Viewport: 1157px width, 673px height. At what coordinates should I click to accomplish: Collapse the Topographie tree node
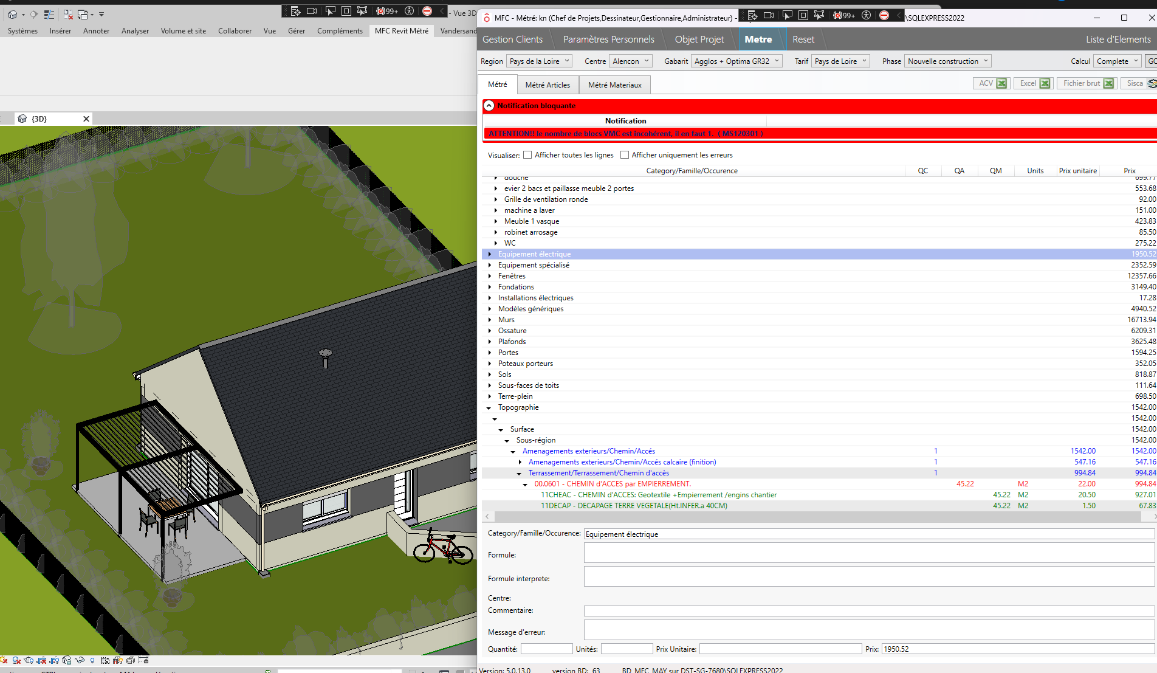[x=489, y=408]
